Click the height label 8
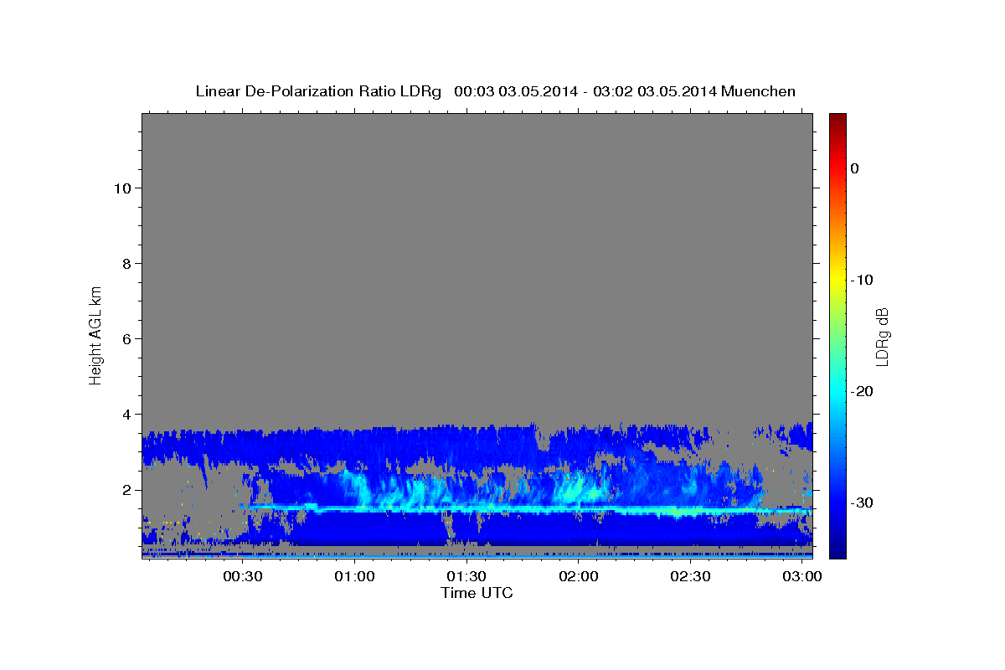This screenshot has width=1005, height=670. 126,263
